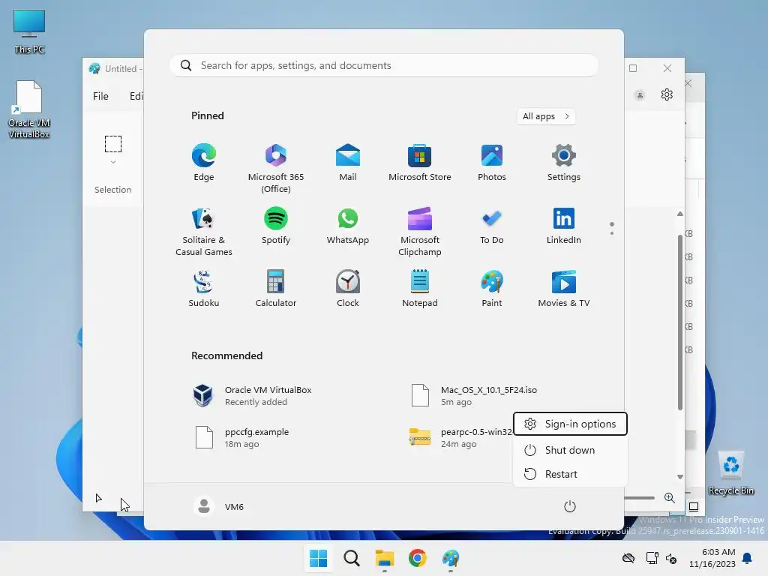The height and width of the screenshot is (576, 768).
Task: Click the Paint zoom slider
Action: [x=640, y=498]
